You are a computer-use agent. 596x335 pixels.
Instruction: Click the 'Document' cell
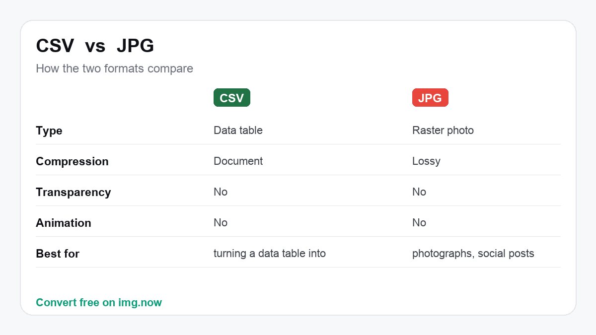tap(238, 161)
